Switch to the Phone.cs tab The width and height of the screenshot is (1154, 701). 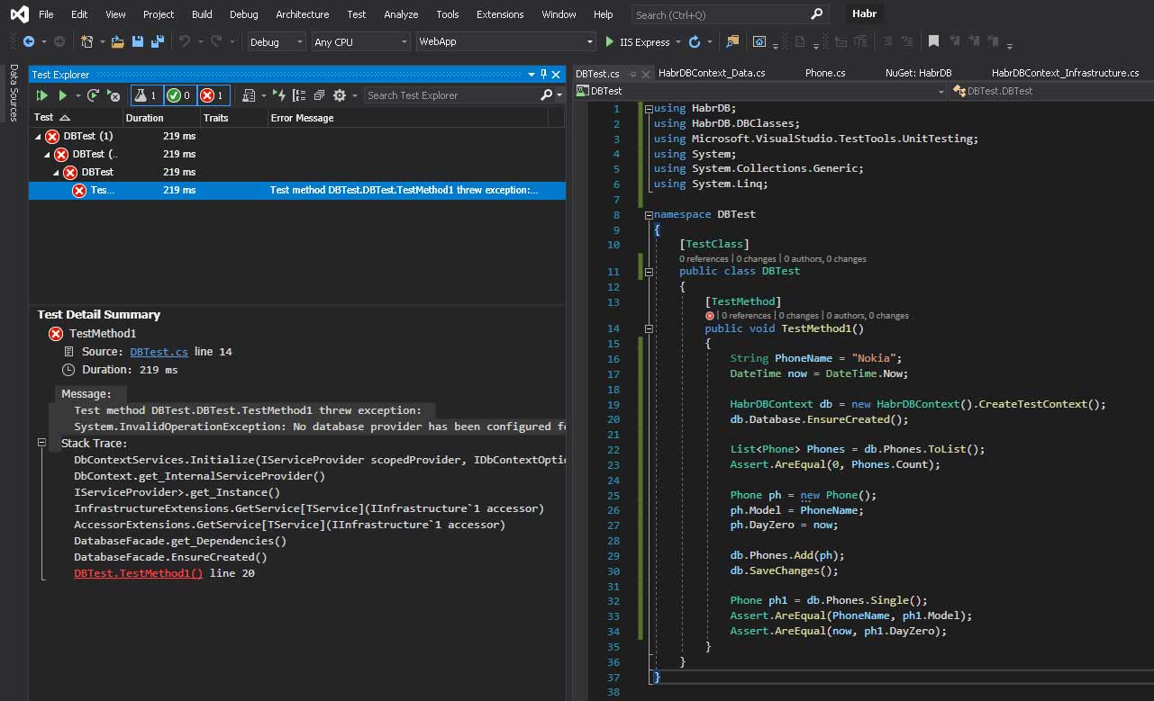click(x=825, y=73)
